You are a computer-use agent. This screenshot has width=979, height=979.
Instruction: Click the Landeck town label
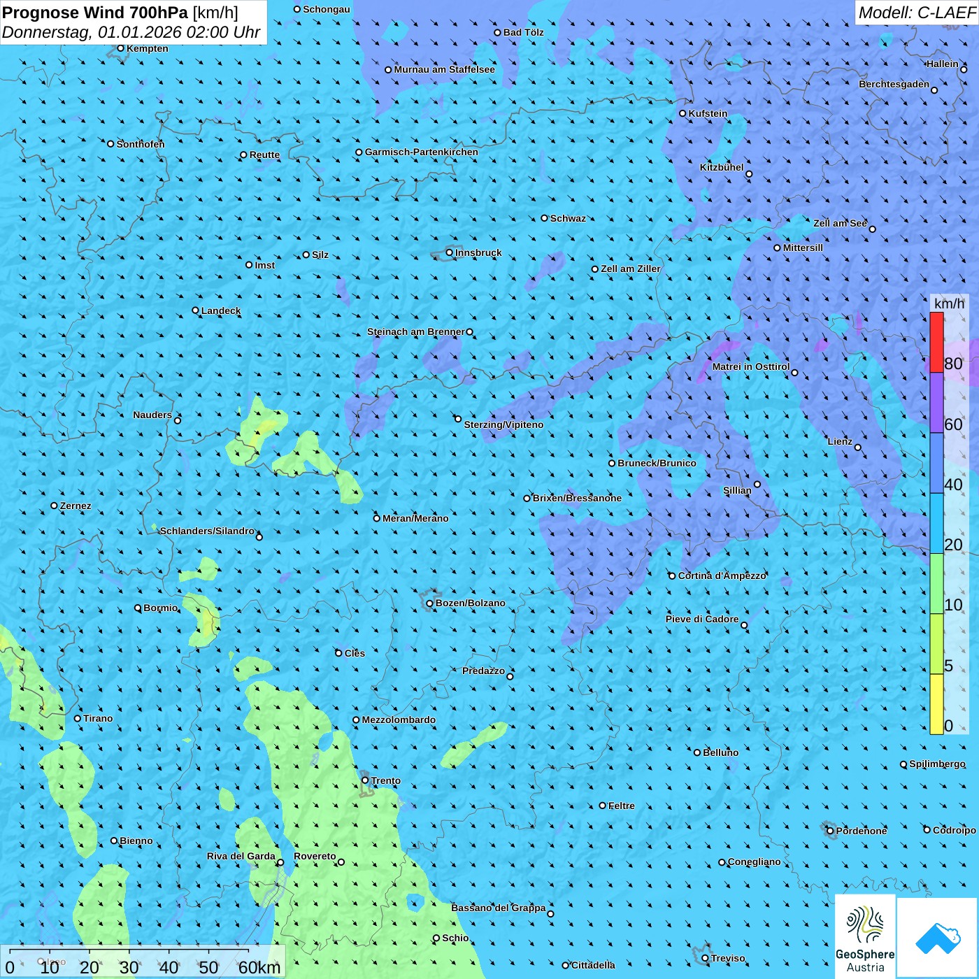[x=221, y=310]
